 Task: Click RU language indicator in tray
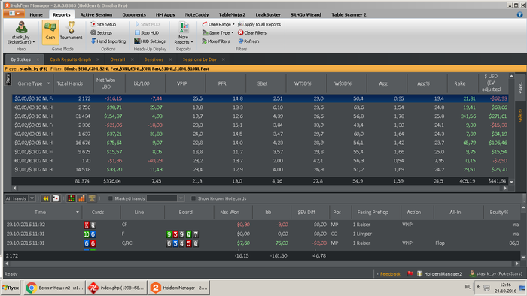click(x=468, y=287)
